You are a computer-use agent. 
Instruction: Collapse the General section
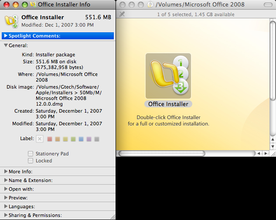(6, 45)
